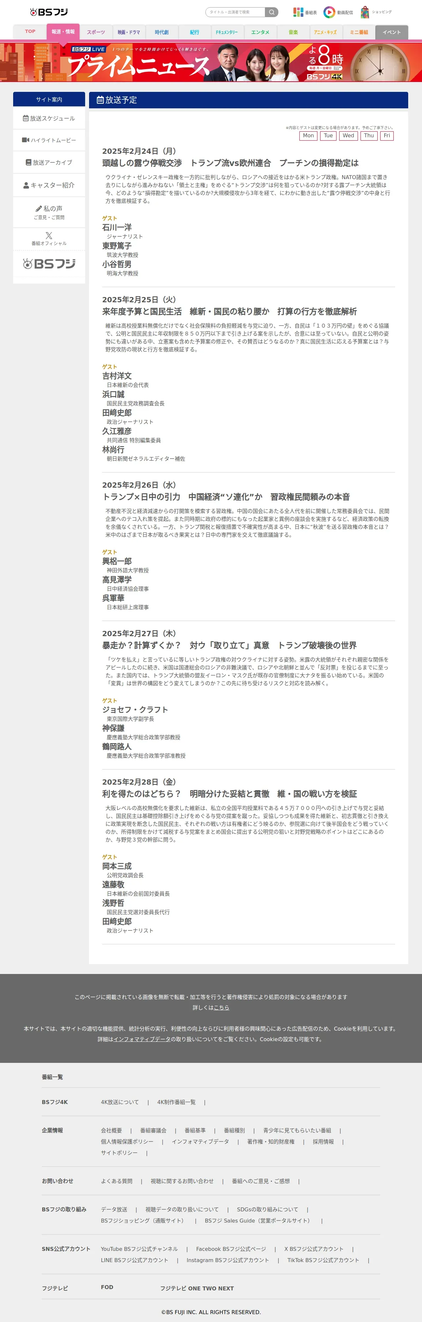This screenshot has height=1322, width=422.
Task: Click the プライムニュース banner image
Action: (211, 62)
